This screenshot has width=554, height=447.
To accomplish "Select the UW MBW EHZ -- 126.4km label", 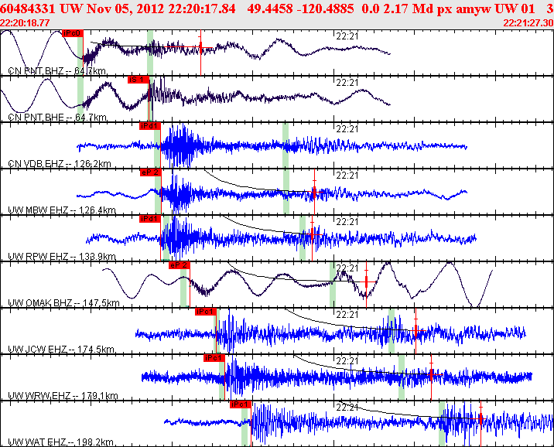I will coord(62,210).
